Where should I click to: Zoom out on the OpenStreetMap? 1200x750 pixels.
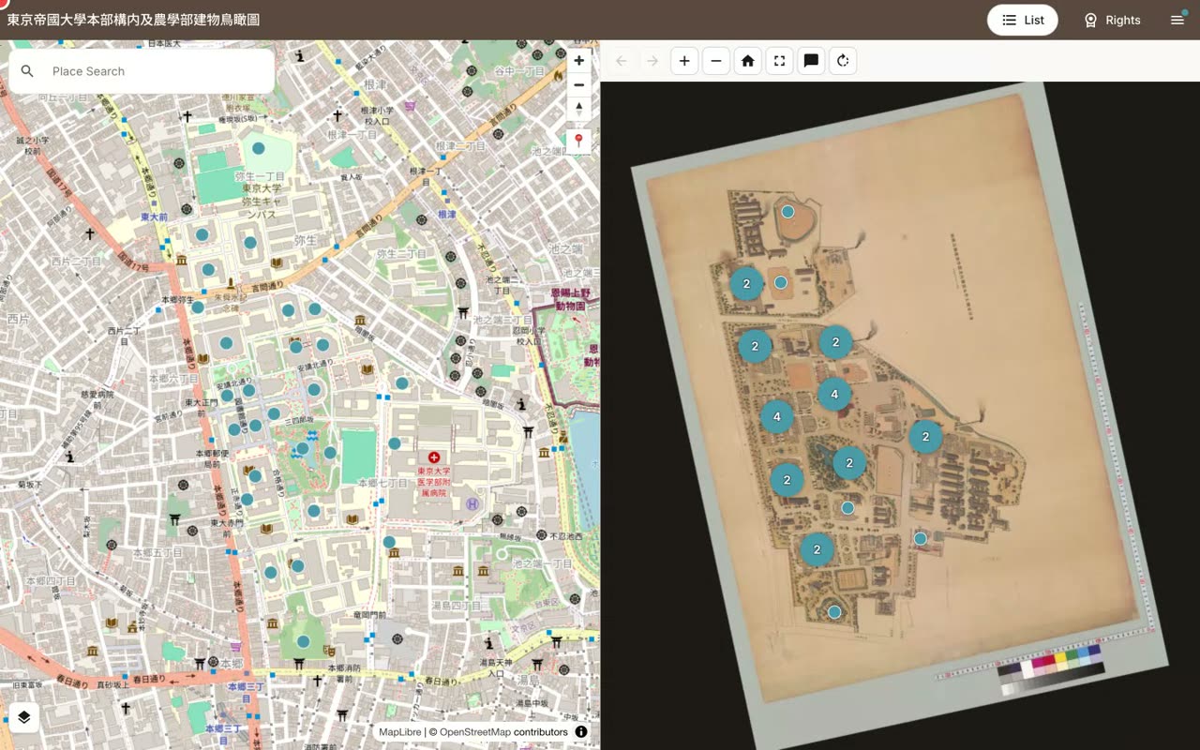579,84
